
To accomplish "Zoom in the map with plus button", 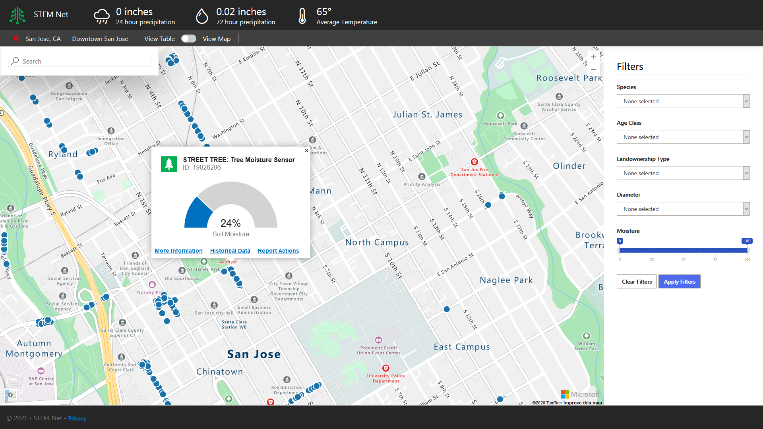I will coord(593,57).
